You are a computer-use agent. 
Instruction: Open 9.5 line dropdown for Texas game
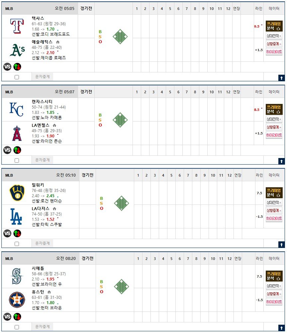pyautogui.click(x=258, y=26)
